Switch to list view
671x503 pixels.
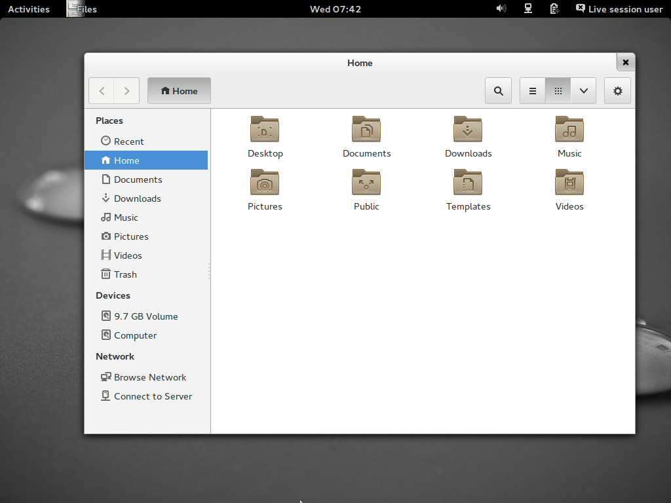tap(532, 90)
